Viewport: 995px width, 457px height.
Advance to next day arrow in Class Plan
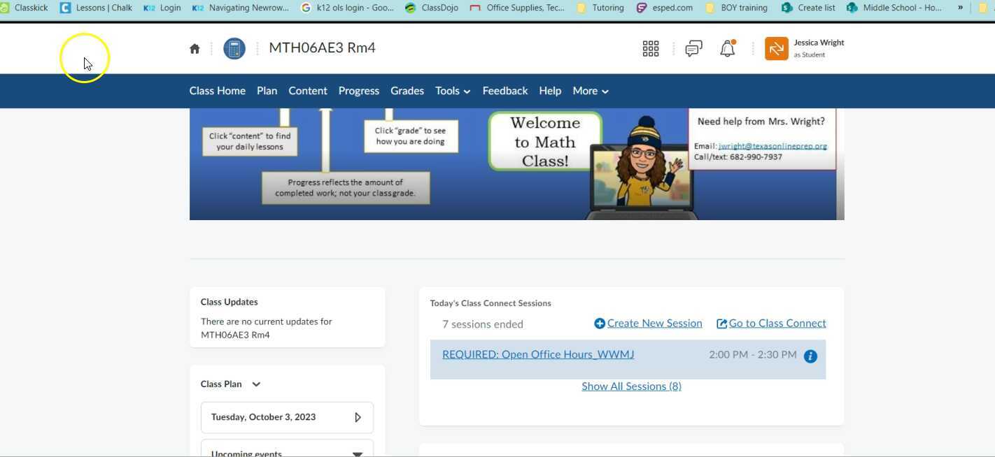358,417
